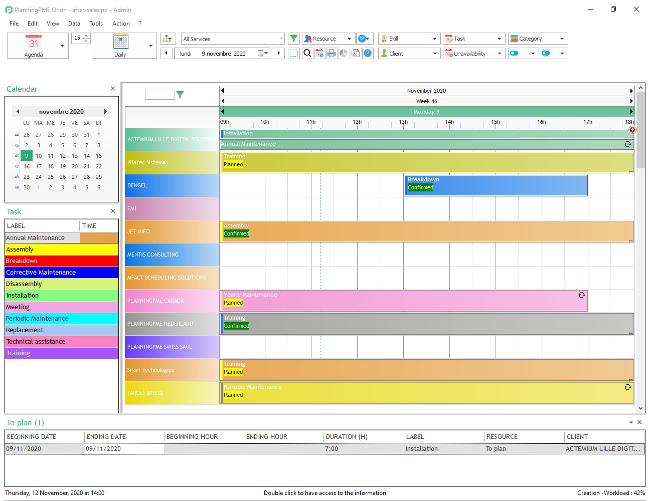Image resolution: width=650 pixels, height=501 pixels.
Task: Open the Unavailability filter dropdown
Action: pos(474,53)
